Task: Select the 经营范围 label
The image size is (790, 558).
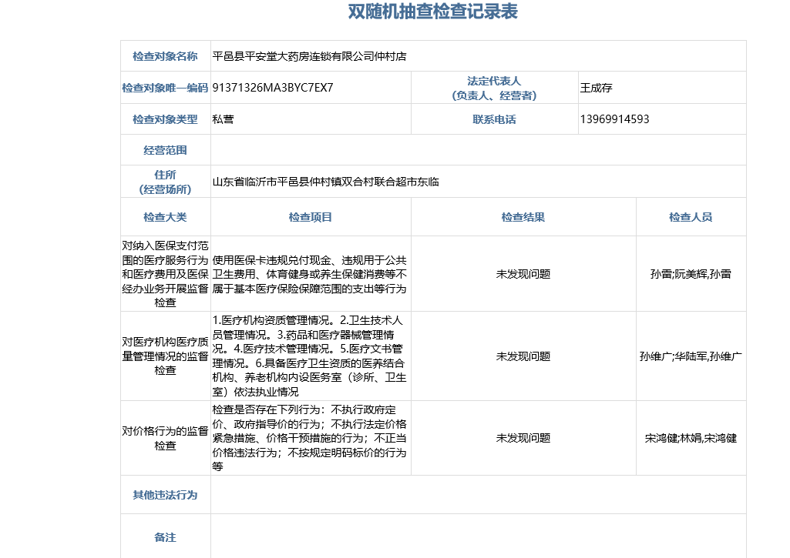Action: coord(165,150)
